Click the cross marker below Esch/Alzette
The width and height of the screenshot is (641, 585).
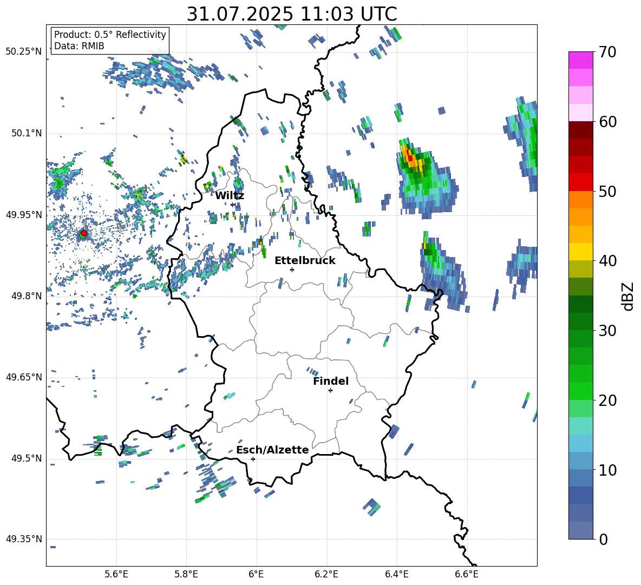coord(253,459)
